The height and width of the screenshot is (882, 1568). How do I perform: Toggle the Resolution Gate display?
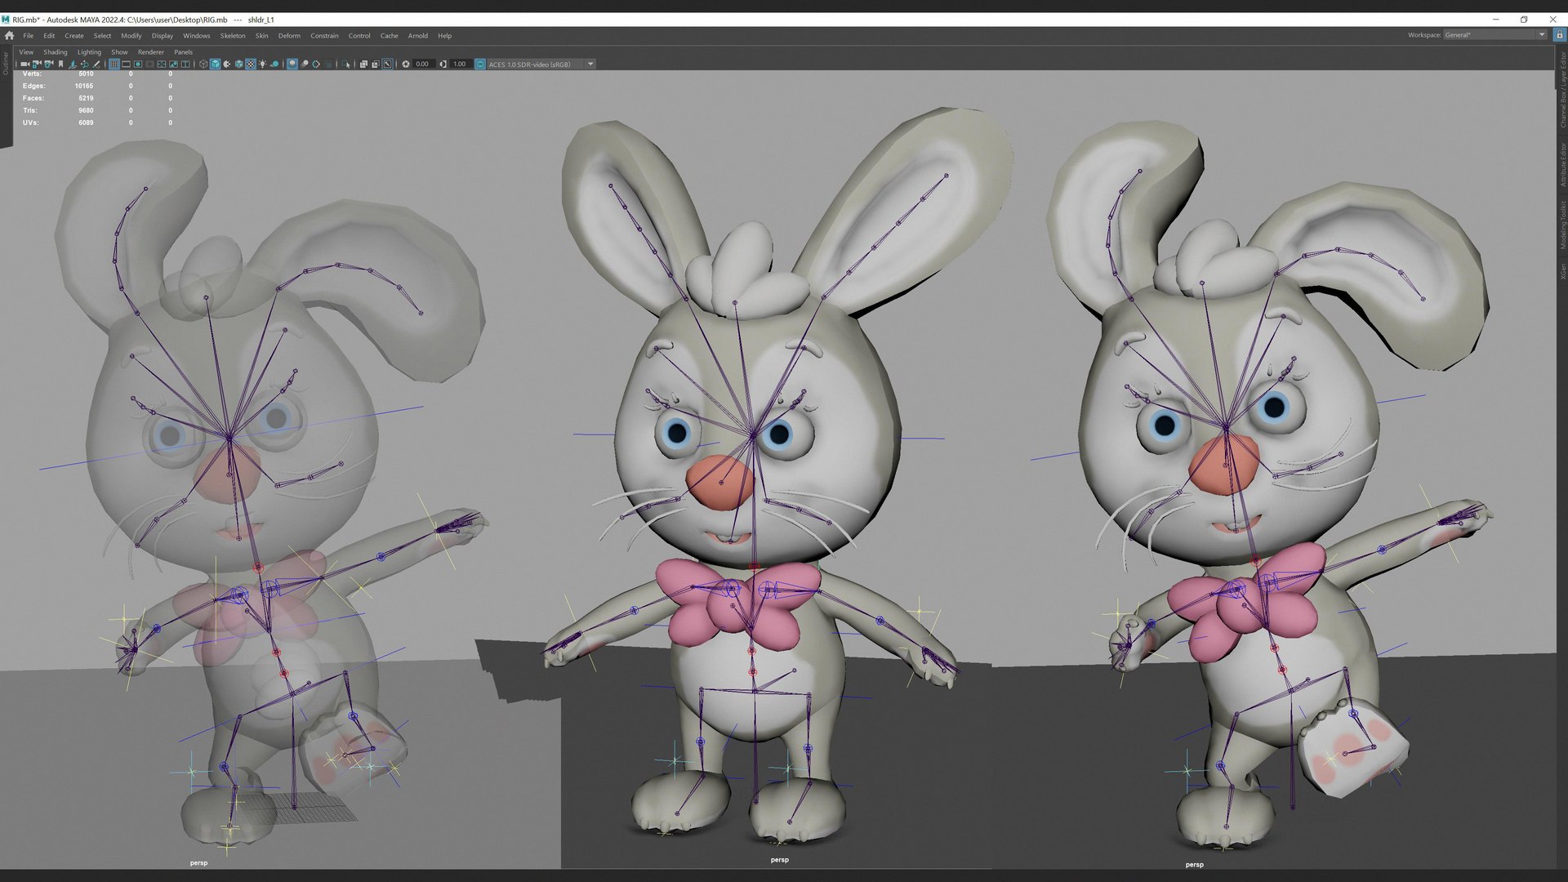[x=137, y=64]
